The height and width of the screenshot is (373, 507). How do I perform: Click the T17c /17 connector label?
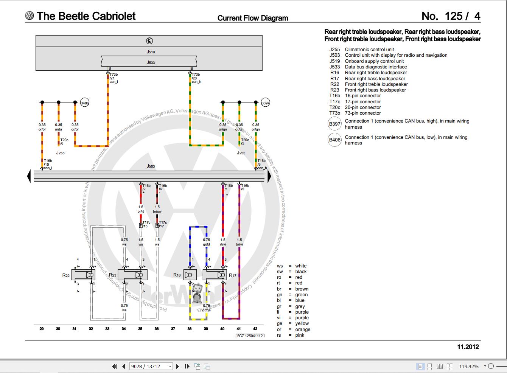pos(163,224)
